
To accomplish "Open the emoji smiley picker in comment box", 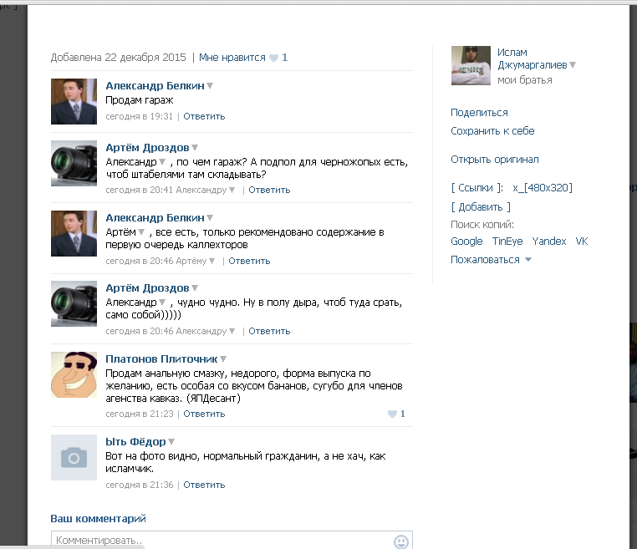I will point(401,541).
